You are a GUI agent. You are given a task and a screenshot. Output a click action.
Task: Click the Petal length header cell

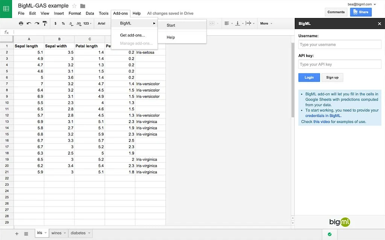89,46
